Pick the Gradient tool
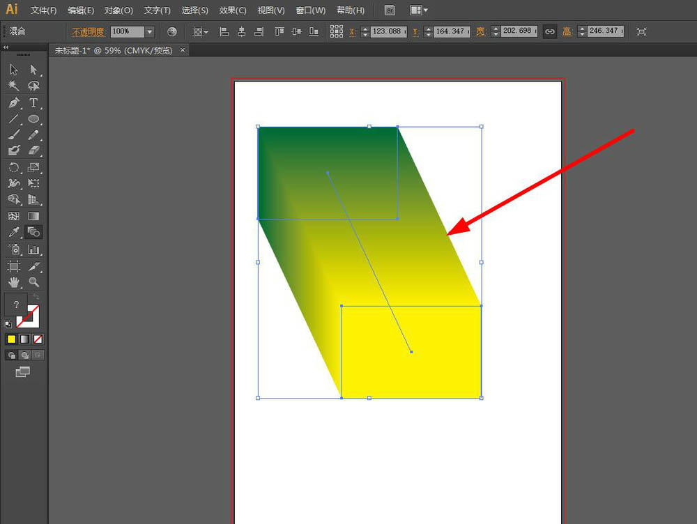 click(33, 216)
